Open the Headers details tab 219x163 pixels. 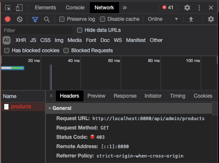tap(69, 96)
